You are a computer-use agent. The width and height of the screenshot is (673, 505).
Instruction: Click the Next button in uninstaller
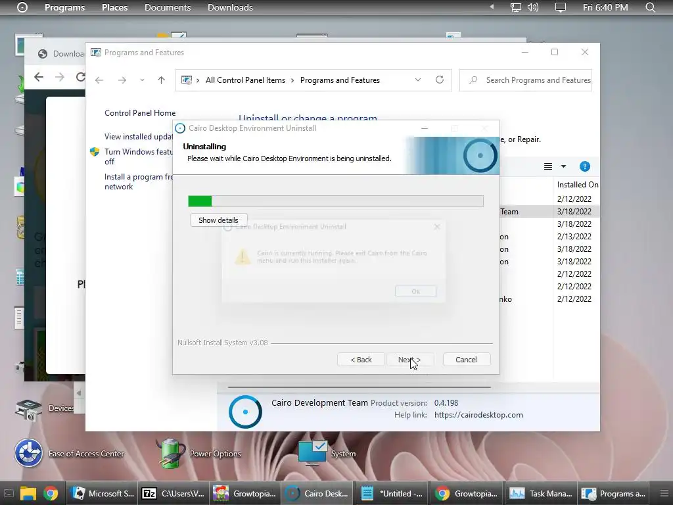pyautogui.click(x=409, y=360)
